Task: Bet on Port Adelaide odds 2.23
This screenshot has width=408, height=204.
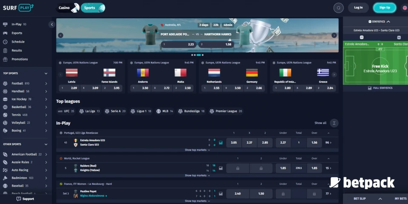Action: pos(178,45)
